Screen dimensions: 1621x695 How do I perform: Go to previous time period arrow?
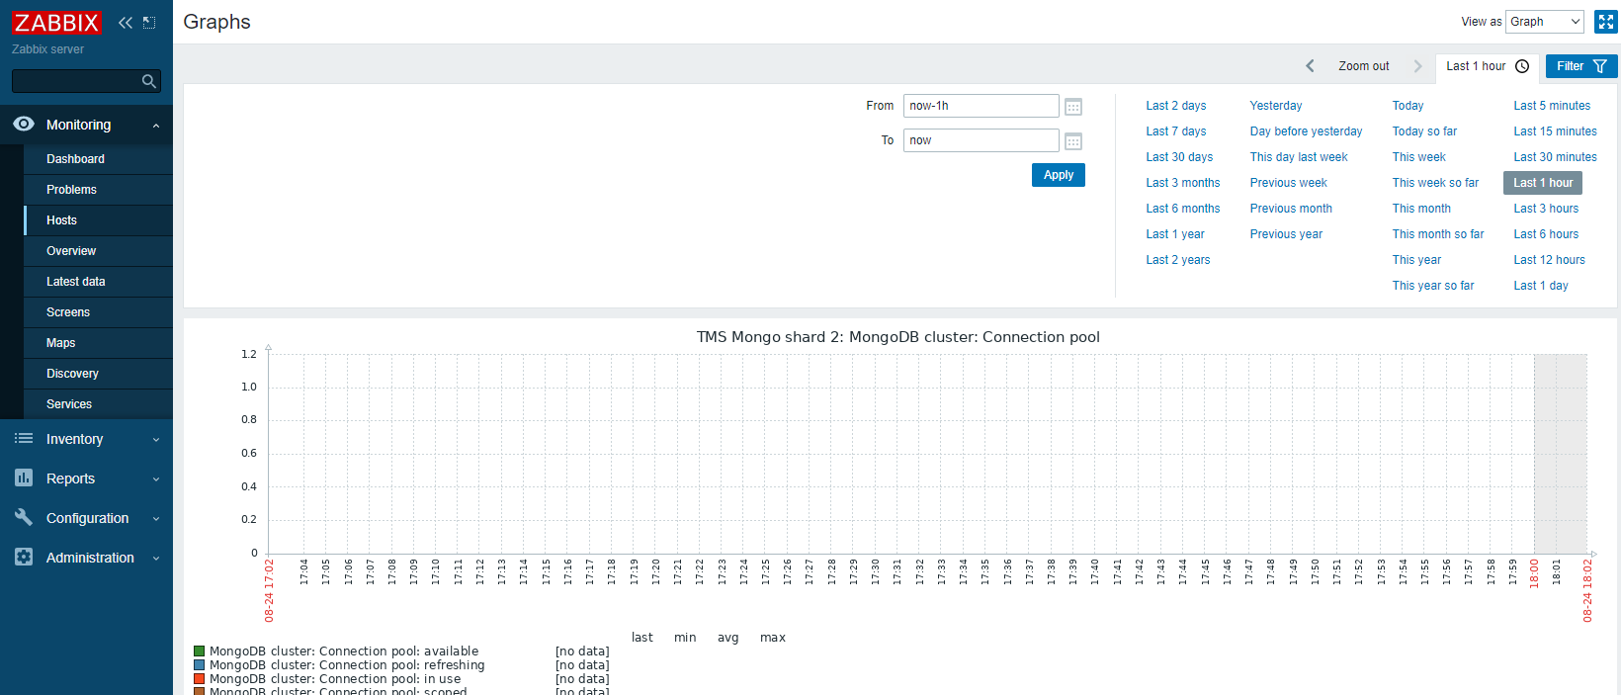[1311, 66]
